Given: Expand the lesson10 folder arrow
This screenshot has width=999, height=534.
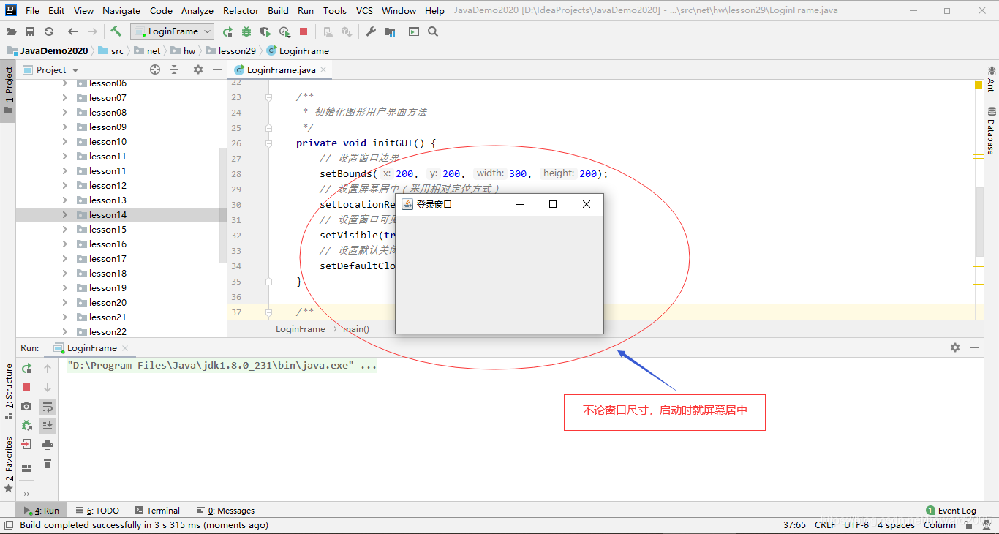Looking at the screenshot, I should (65, 142).
